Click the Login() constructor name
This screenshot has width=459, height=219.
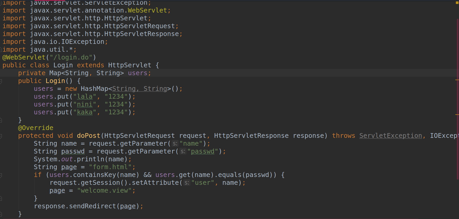(x=55, y=81)
